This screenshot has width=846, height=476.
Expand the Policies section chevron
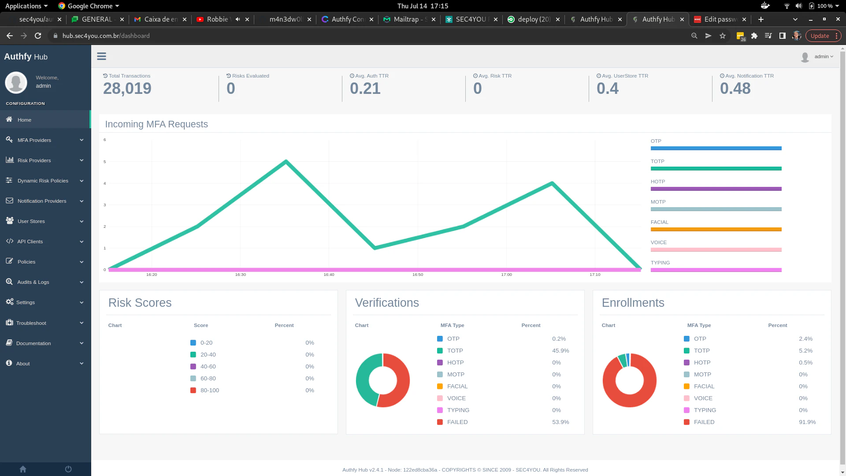81,261
